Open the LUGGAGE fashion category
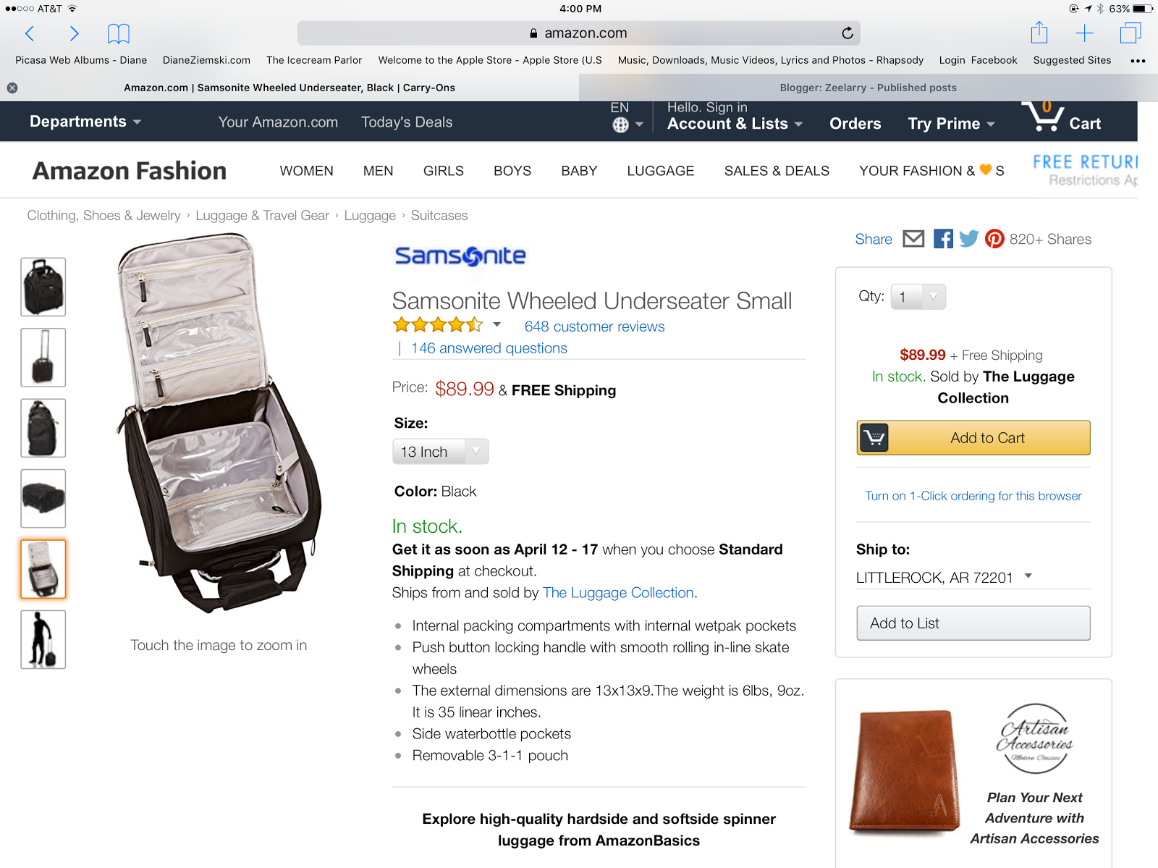Screen dimensions: 1158x868 (661, 171)
